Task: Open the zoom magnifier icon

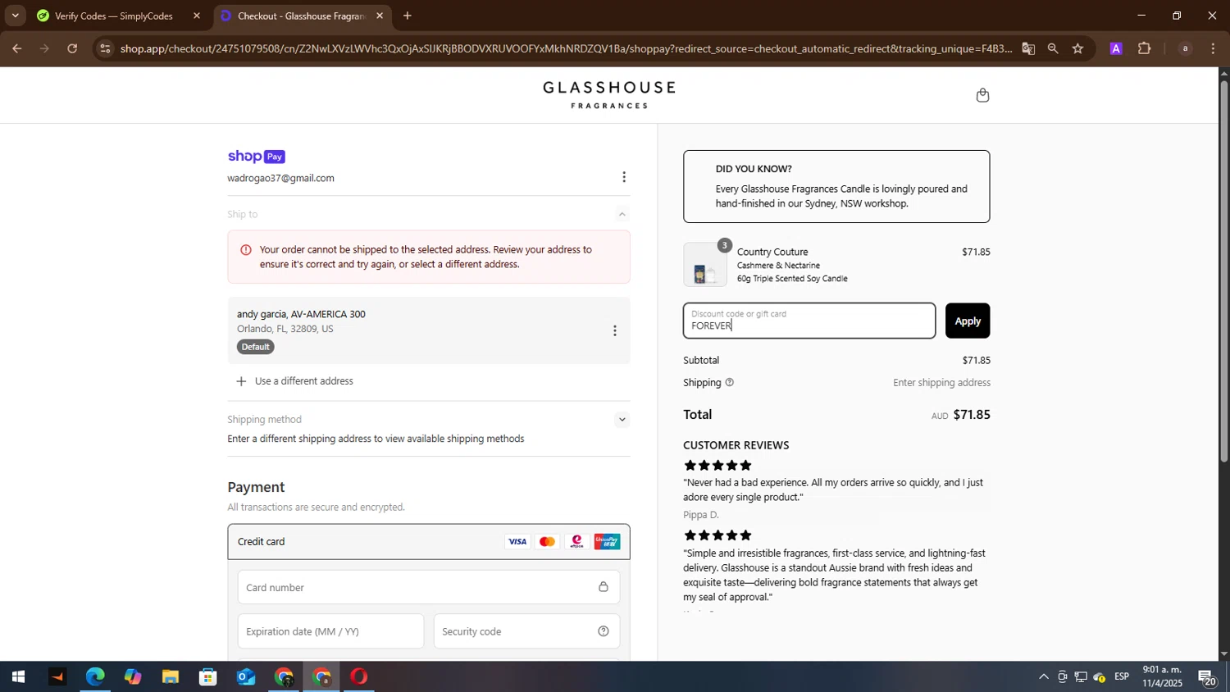Action: pyautogui.click(x=1053, y=49)
